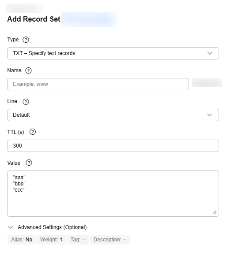Click inside the Value textarea
227x263 pixels.
click(113, 194)
